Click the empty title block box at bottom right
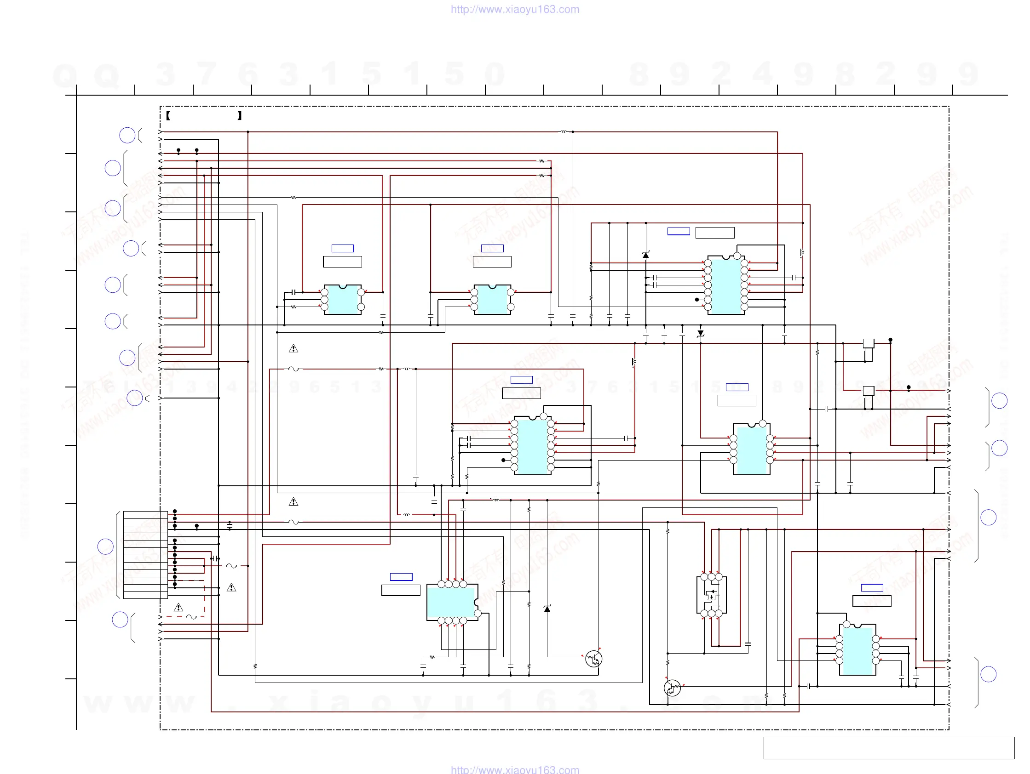Viewport: 1030px width, 774px height. [x=888, y=748]
